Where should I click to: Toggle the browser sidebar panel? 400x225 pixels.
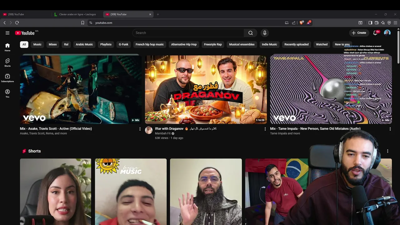click(370, 22)
